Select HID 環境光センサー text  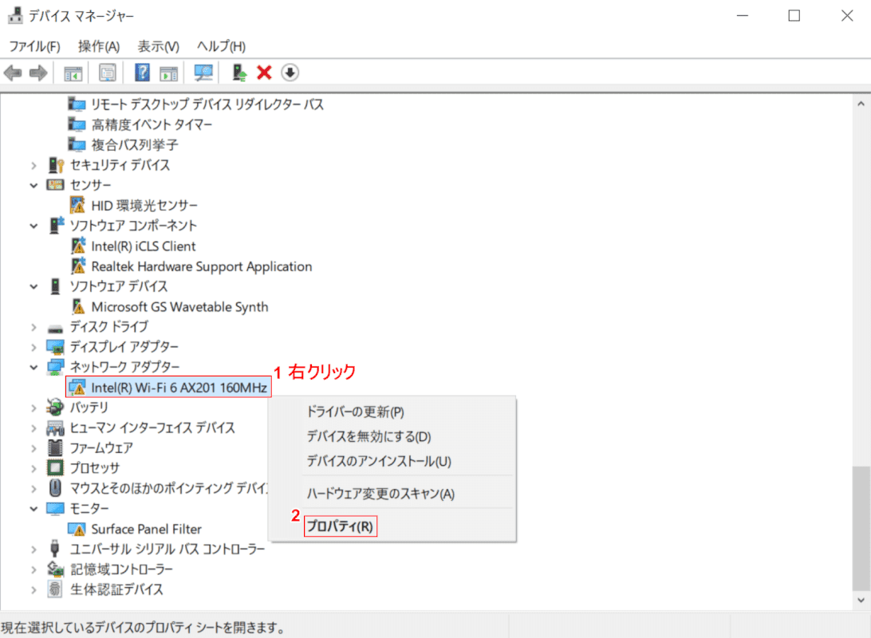(x=144, y=206)
